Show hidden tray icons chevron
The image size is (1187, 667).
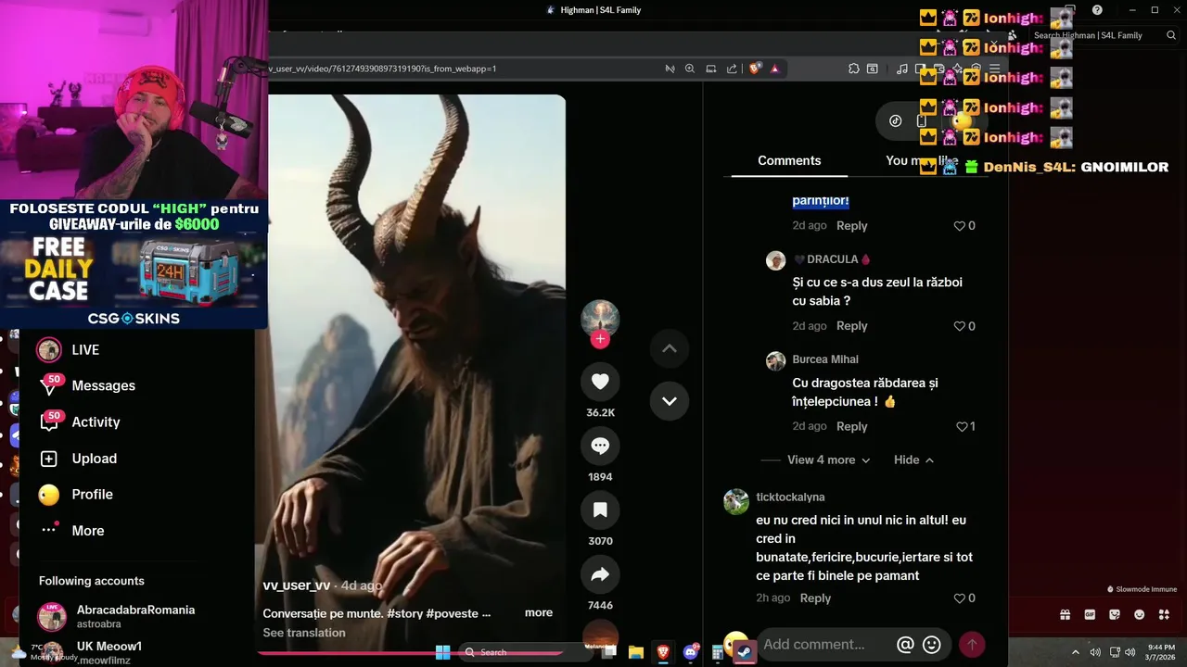click(1076, 652)
